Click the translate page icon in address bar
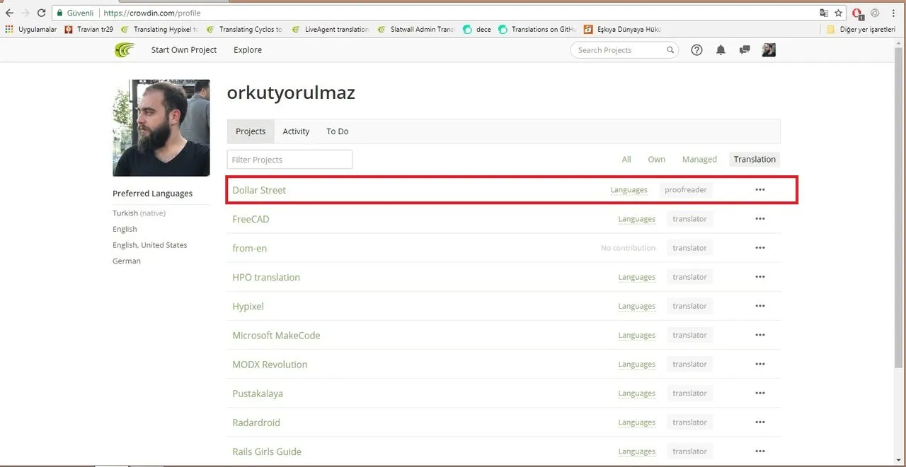The width and height of the screenshot is (906, 467). click(823, 13)
